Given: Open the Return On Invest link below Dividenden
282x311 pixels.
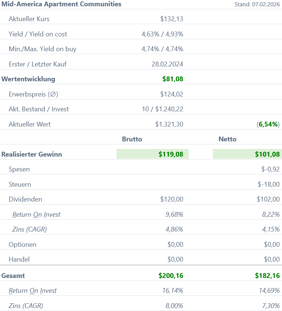Looking at the screenshot, I should pos(36,215).
